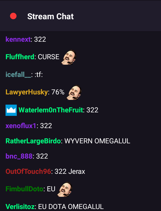Open kennext's user profile
This screenshot has height=211, width=161.
tap(18, 39)
